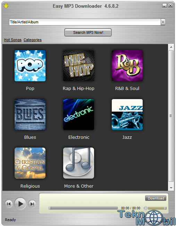This screenshot has height=226, width=176.
Task: Select the Religious label text
Action: [x=30, y=186]
